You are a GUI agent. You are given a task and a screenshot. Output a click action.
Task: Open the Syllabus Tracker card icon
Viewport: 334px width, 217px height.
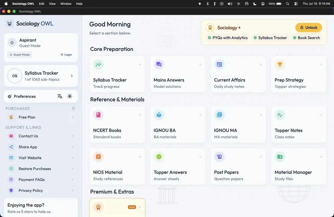98,64
